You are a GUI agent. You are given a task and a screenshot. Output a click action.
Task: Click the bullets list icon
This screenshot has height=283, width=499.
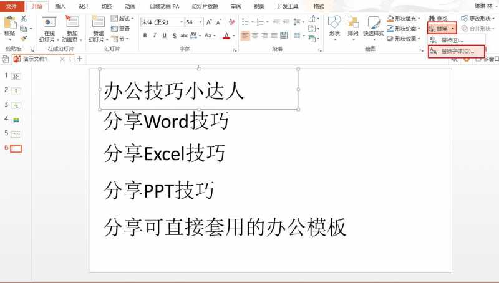[246, 22]
